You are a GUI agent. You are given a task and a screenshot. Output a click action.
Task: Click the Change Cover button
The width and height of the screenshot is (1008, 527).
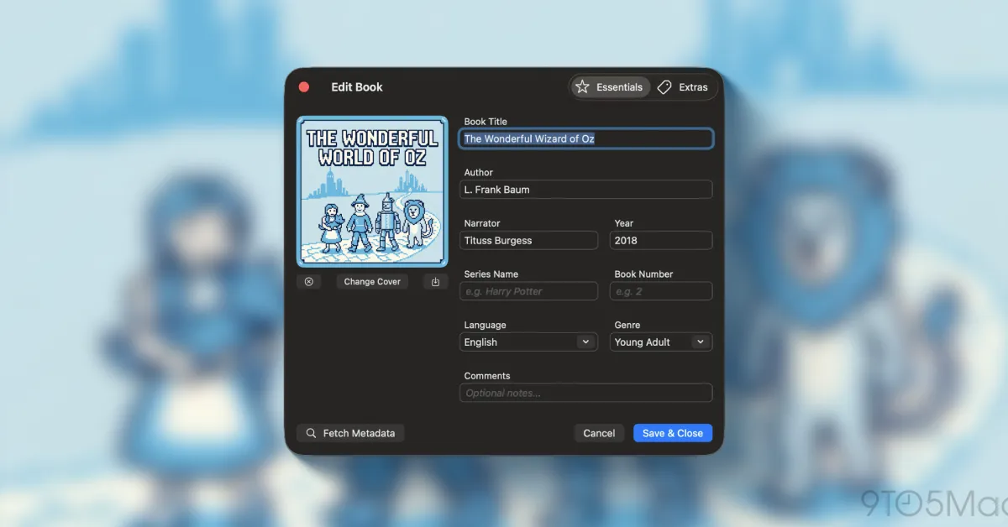click(372, 281)
